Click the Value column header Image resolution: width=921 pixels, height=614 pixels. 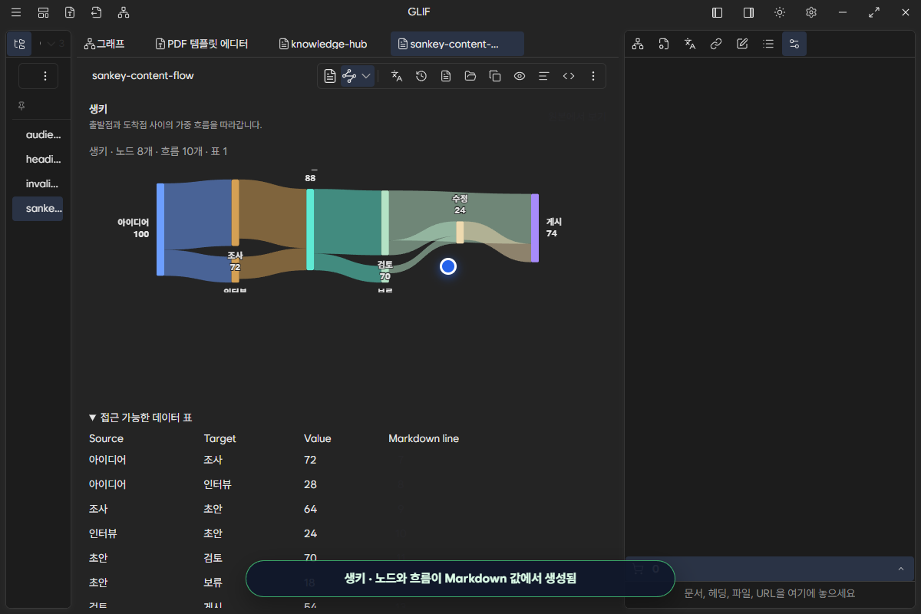click(x=318, y=439)
